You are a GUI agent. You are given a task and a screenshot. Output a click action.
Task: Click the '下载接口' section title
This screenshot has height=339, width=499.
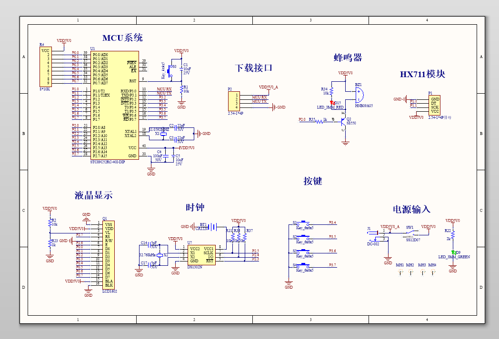point(254,68)
